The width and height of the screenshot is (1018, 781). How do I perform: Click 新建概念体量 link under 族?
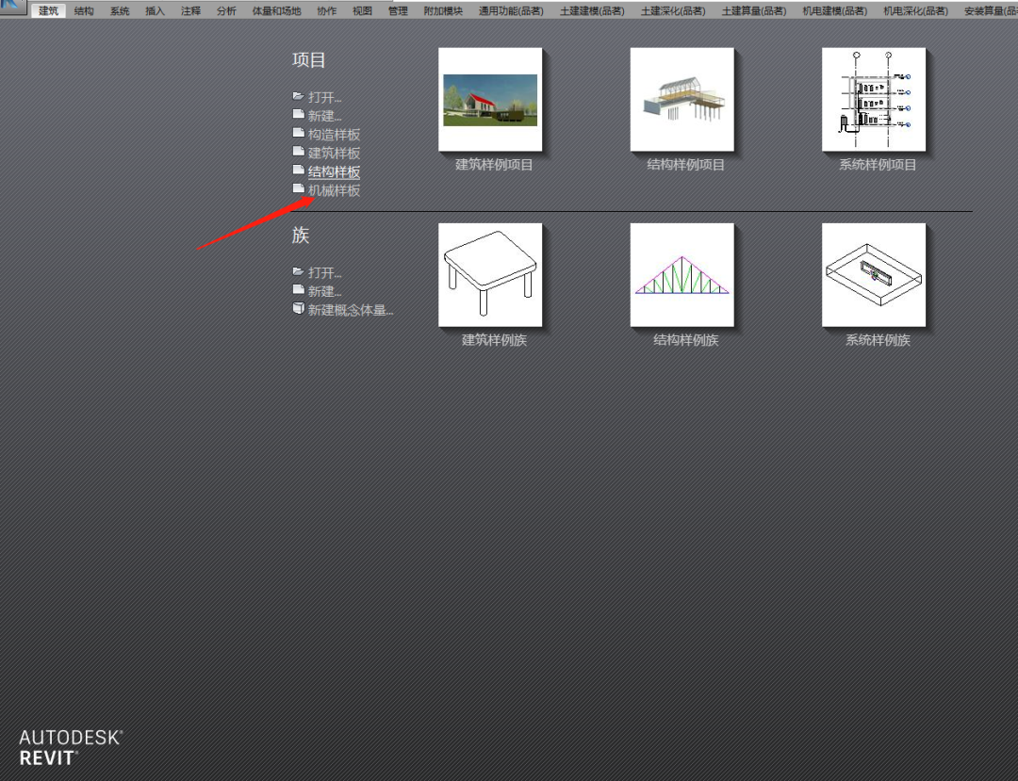click(x=351, y=310)
